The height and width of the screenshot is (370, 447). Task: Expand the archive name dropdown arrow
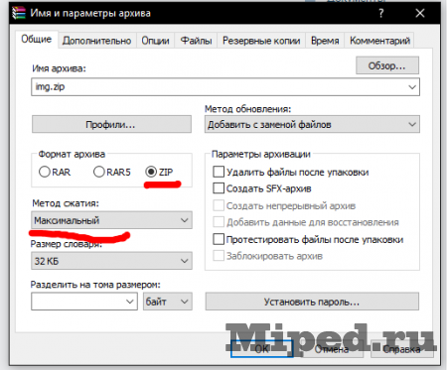(412, 87)
